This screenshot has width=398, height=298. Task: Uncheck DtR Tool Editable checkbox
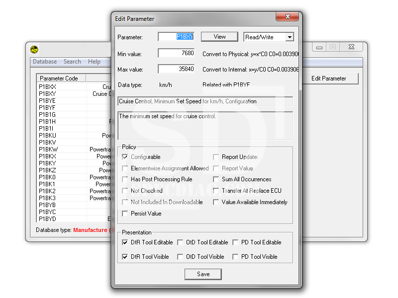click(125, 242)
